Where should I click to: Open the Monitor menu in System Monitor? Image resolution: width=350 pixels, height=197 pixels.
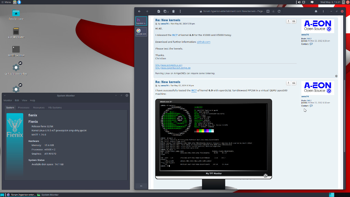point(8,101)
